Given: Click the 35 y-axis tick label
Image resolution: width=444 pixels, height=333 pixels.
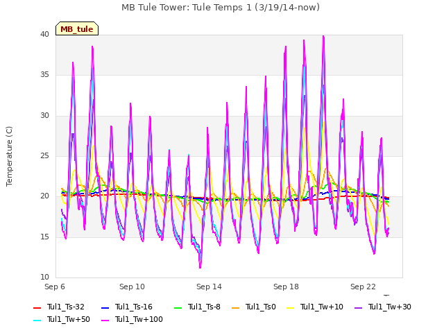Looking at the screenshot, I should [x=44, y=75].
